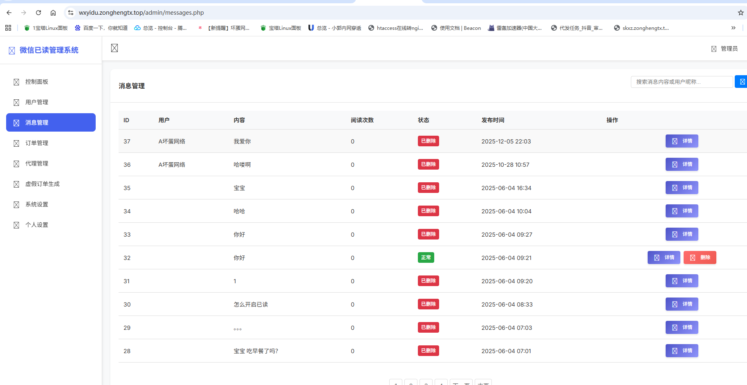Viewport: 747px width, 385px height.
Task: Expand hidden bookmarks with the overflow chevron
Action: tap(733, 28)
